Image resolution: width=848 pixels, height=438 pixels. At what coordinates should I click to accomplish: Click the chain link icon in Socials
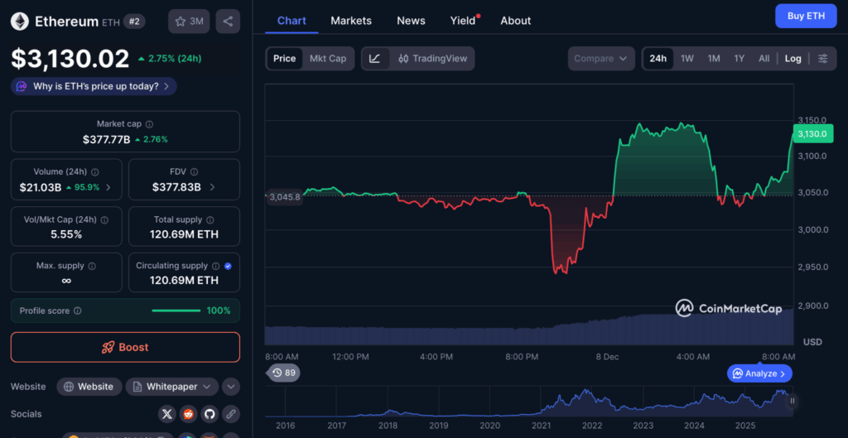coord(231,414)
